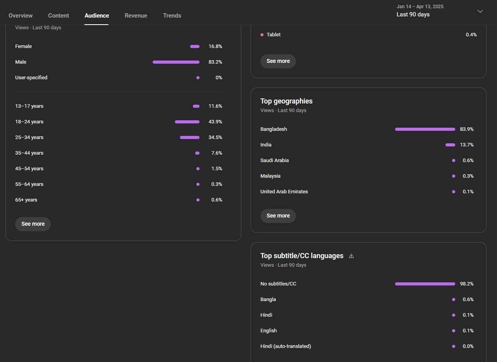Switch to the Trends tab

click(172, 16)
